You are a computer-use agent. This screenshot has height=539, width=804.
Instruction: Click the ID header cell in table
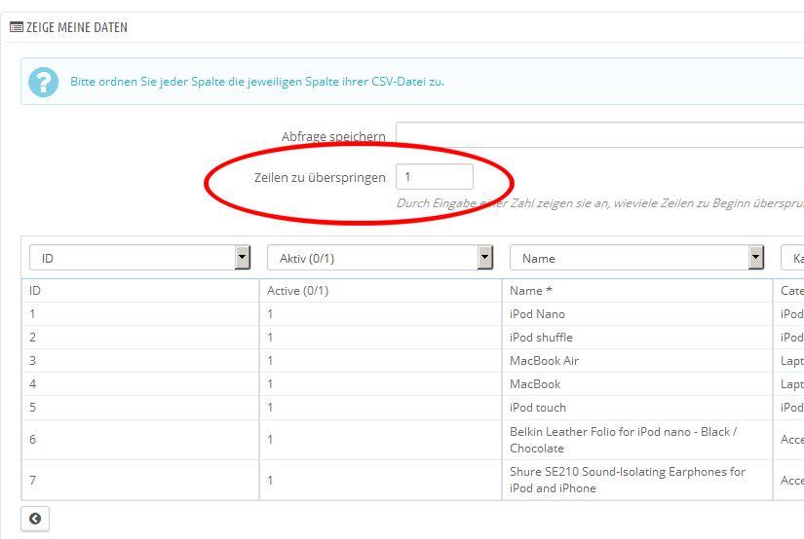(x=140, y=291)
